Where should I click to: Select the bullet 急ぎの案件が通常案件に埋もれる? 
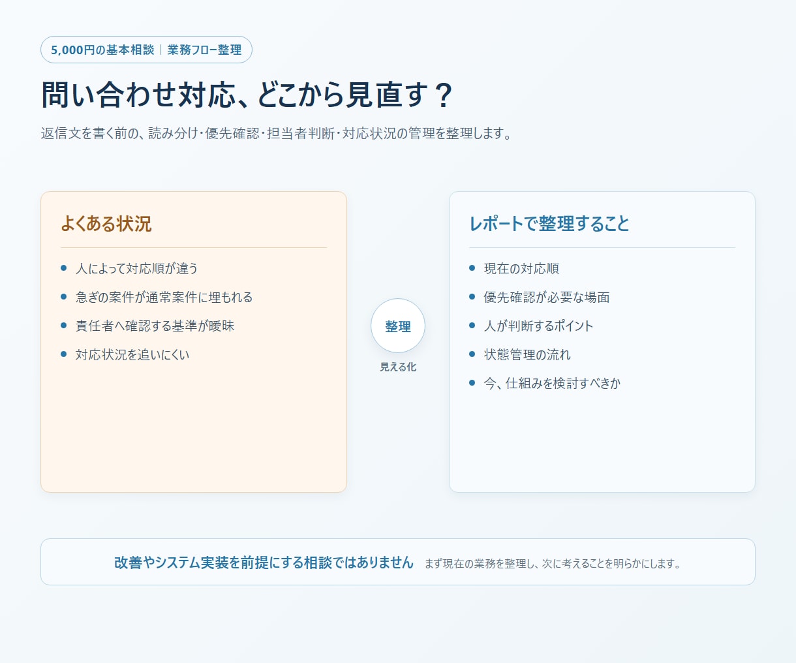[x=157, y=297]
